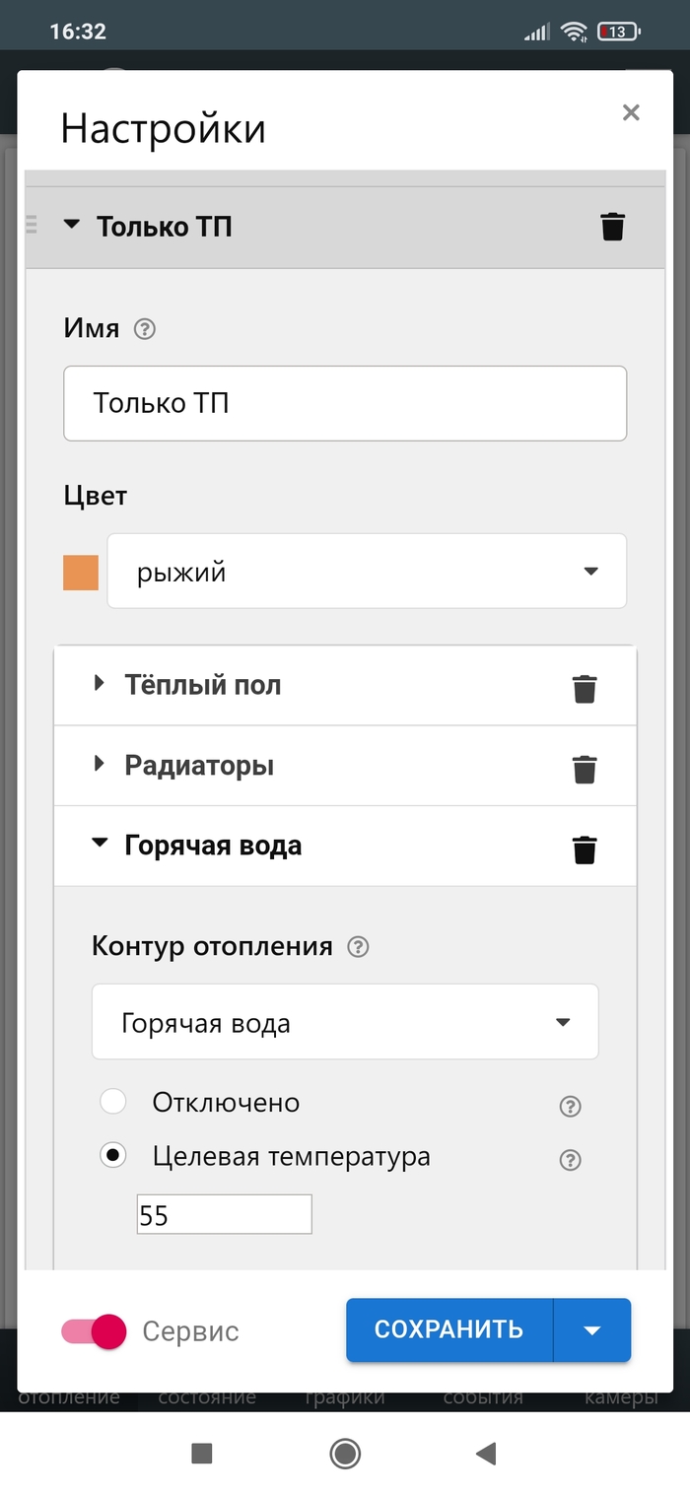Screen dimensions: 690x1495
Task: Open the Горячая вода circuit dropdown
Action: pos(345,1023)
